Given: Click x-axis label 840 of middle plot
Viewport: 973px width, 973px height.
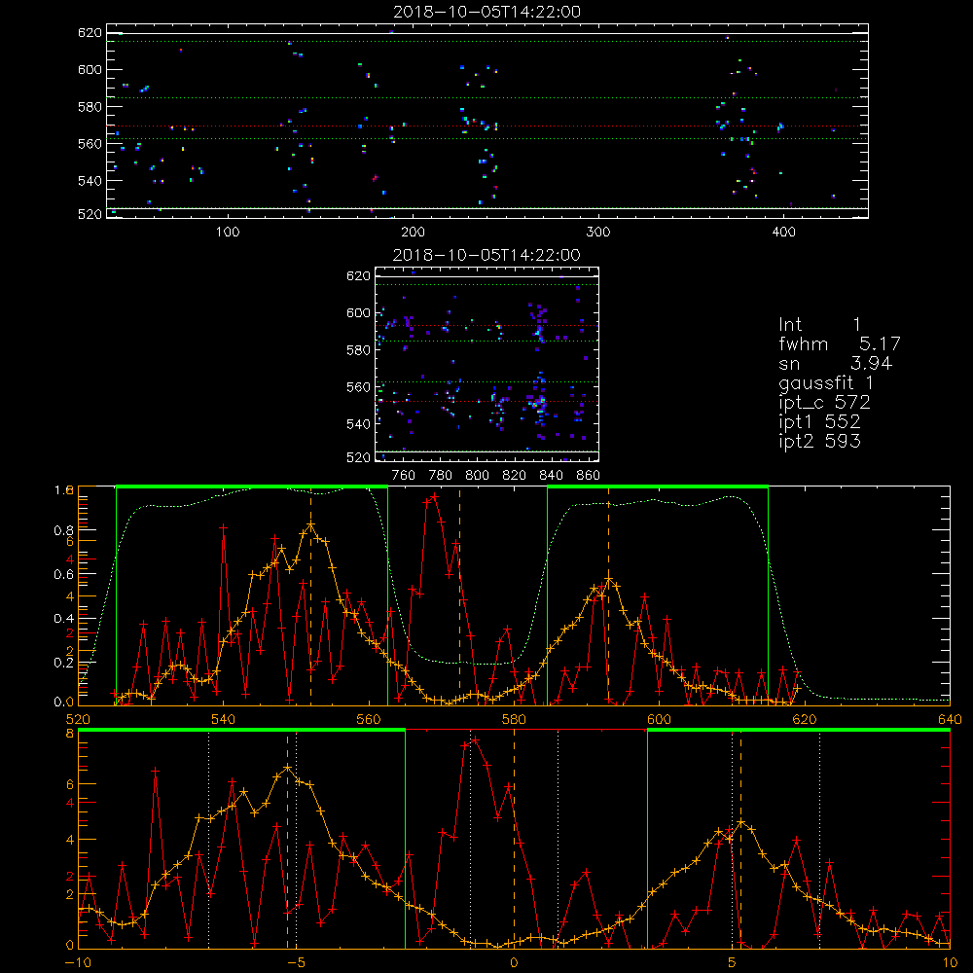Looking at the screenshot, I should point(551,476).
